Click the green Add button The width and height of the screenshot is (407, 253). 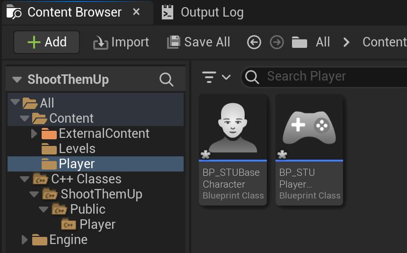coord(47,42)
